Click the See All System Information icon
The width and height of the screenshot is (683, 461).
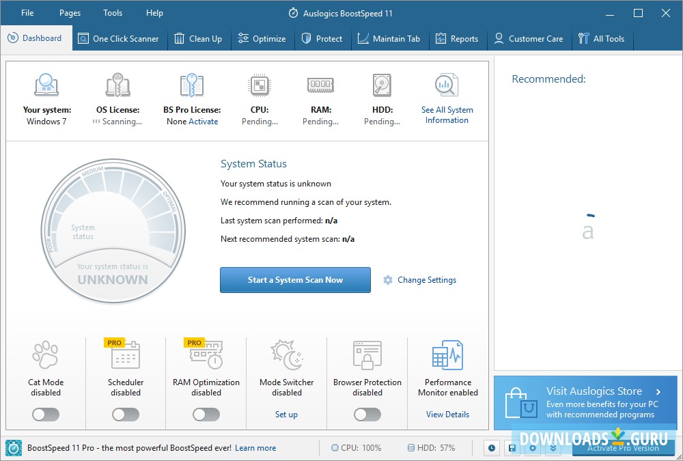click(x=447, y=85)
